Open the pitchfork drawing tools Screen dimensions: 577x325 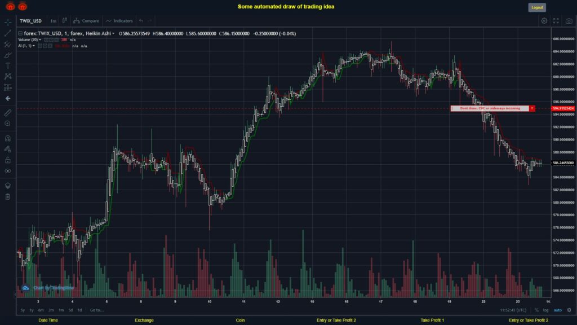coord(8,44)
